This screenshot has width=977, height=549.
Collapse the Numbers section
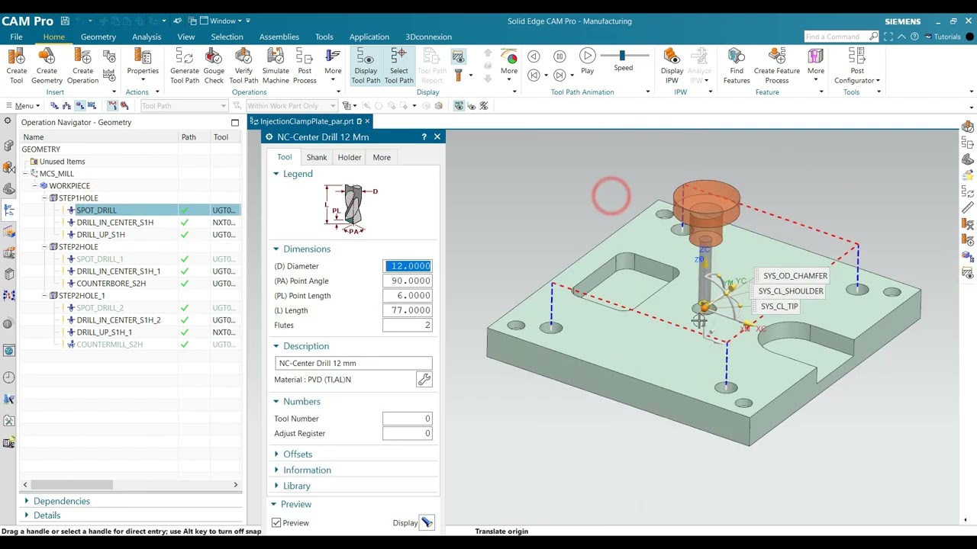(276, 402)
